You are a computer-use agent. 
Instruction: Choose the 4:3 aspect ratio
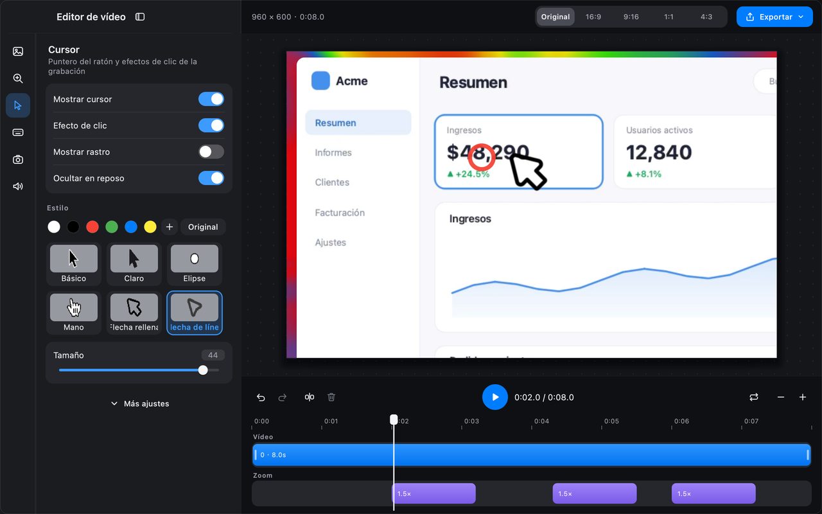click(x=706, y=17)
